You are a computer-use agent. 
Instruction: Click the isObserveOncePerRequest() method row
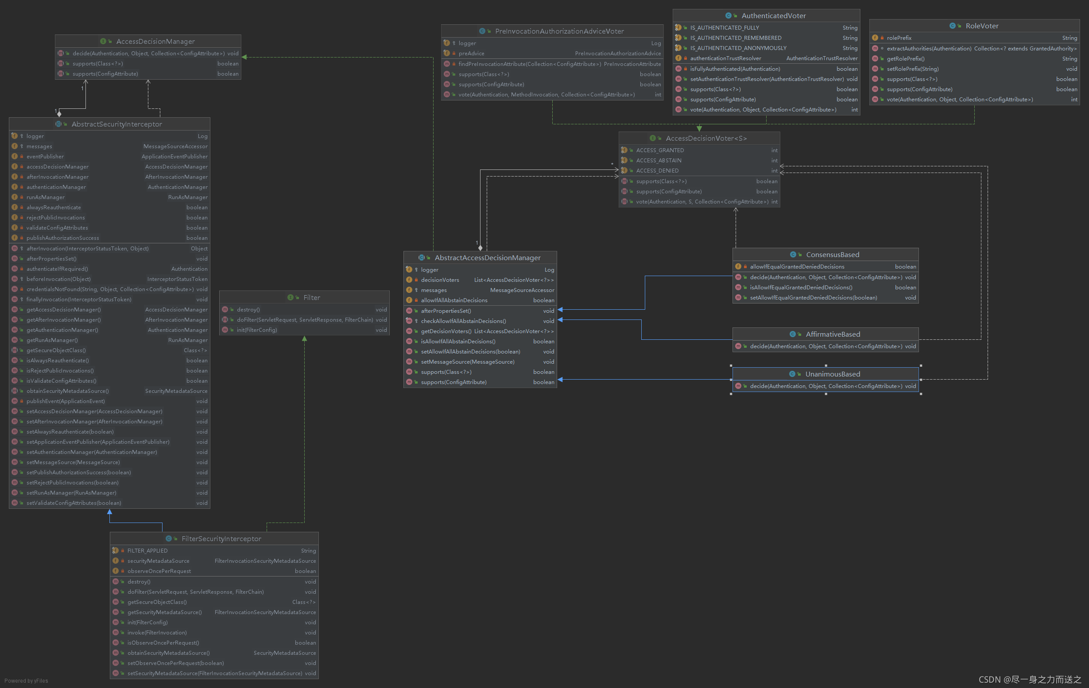coord(214,642)
